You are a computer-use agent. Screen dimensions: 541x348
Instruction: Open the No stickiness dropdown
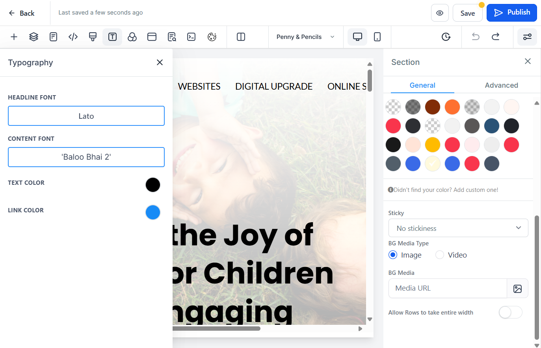tap(458, 228)
